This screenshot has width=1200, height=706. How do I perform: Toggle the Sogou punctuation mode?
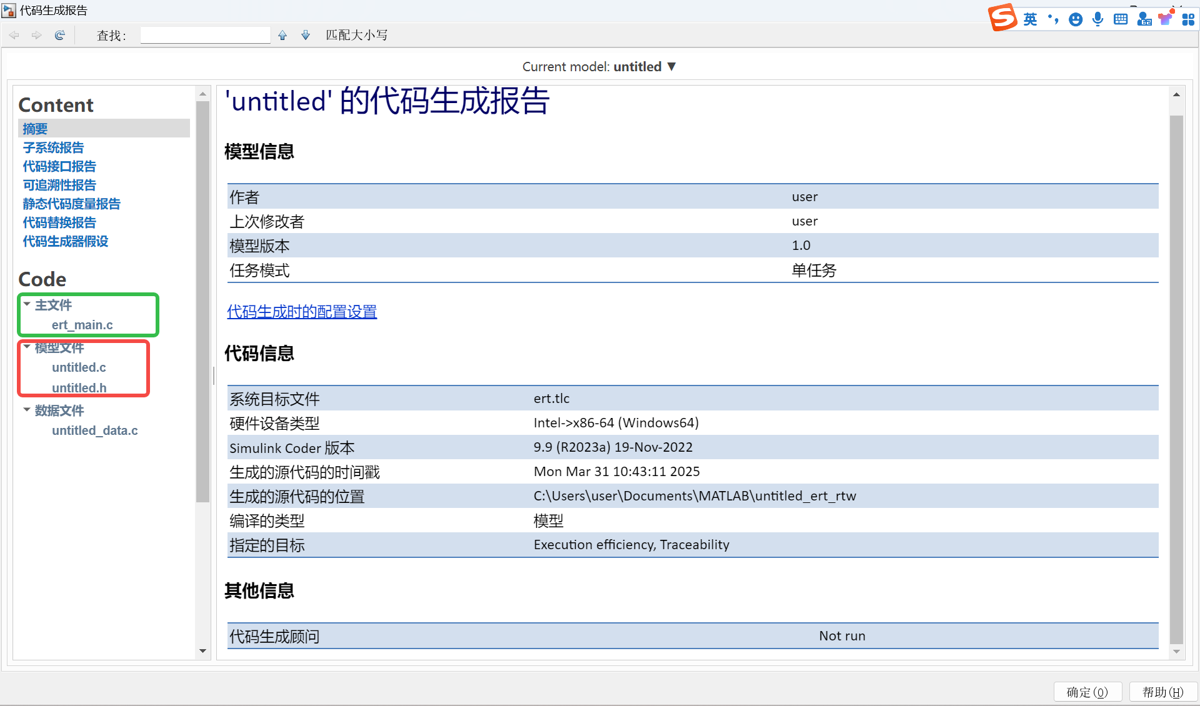pos(1053,19)
